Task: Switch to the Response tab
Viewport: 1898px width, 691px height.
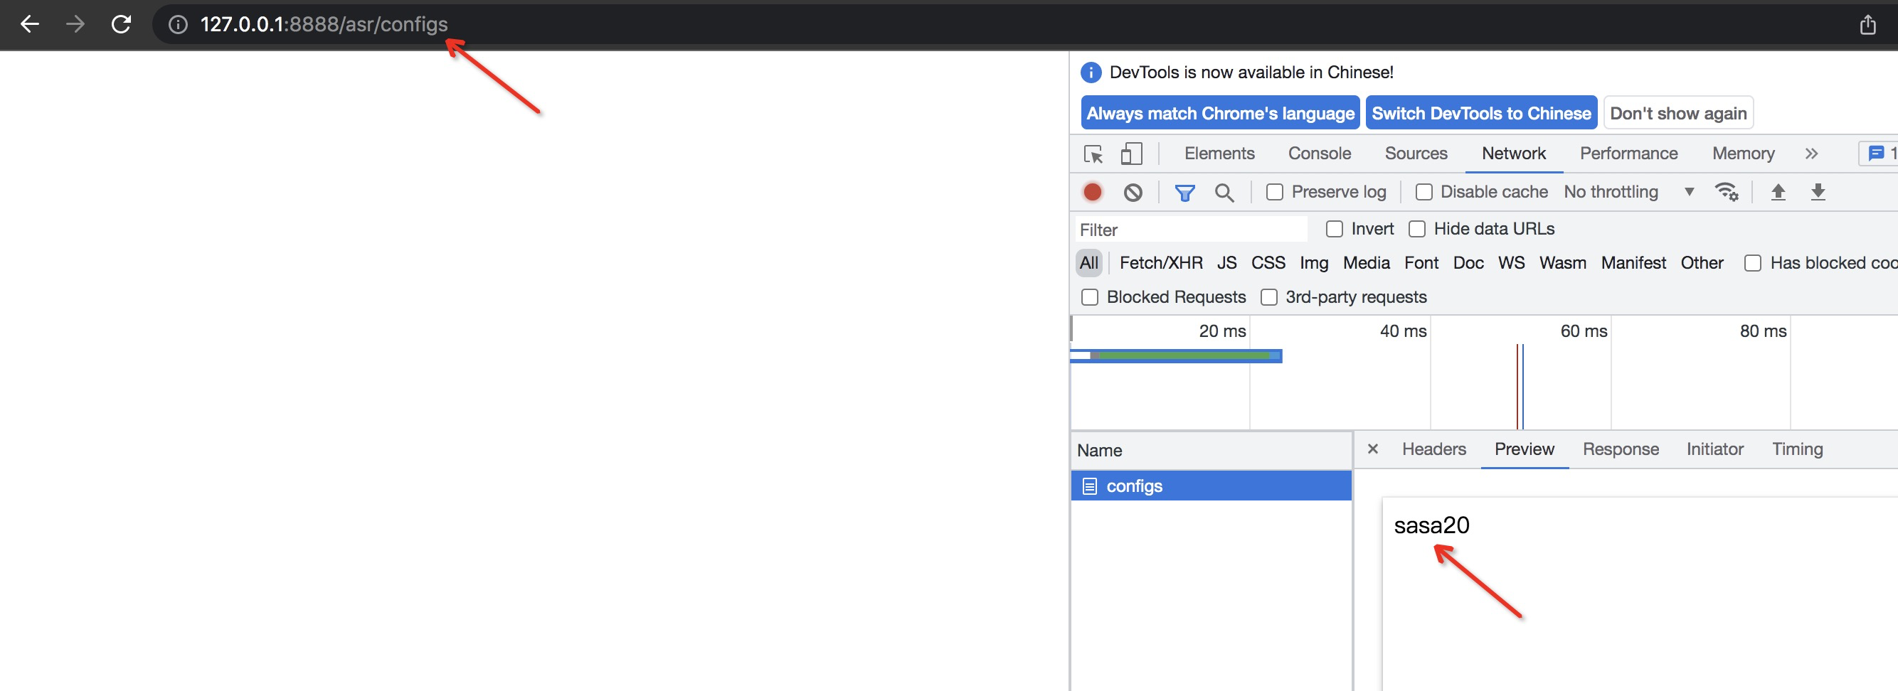Action: [1621, 449]
